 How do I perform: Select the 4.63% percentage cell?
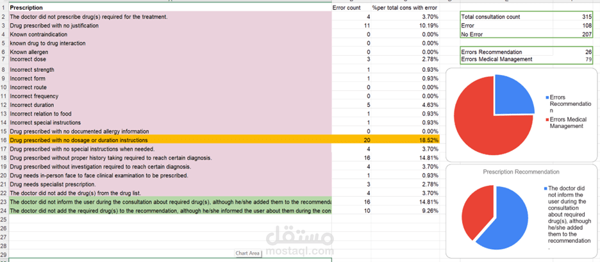[x=405, y=105]
